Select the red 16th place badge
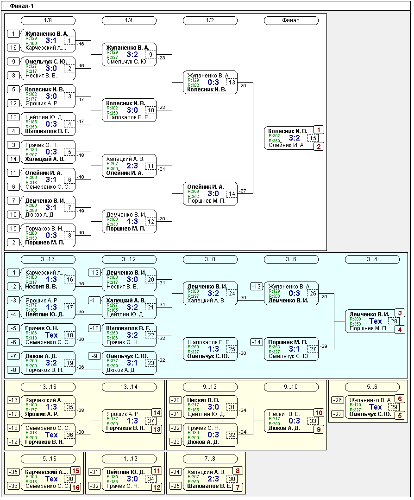 [x=76, y=487]
